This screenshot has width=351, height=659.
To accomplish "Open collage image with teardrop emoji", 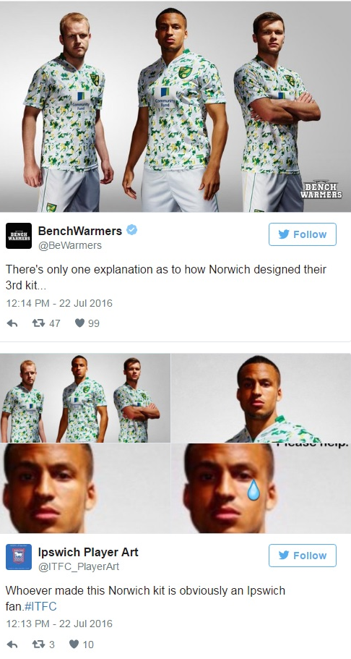I will click(x=261, y=488).
